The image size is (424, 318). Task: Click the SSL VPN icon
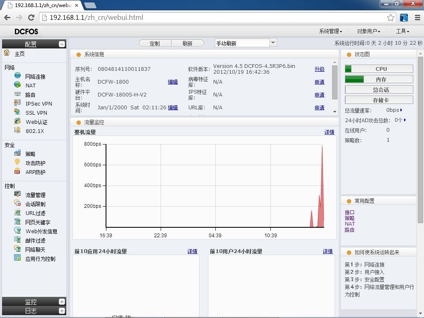pyautogui.click(x=17, y=112)
